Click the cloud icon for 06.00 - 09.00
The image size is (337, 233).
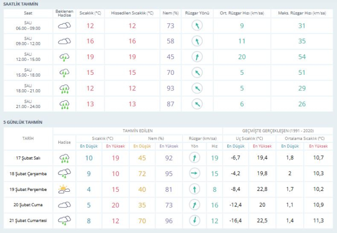click(64, 26)
